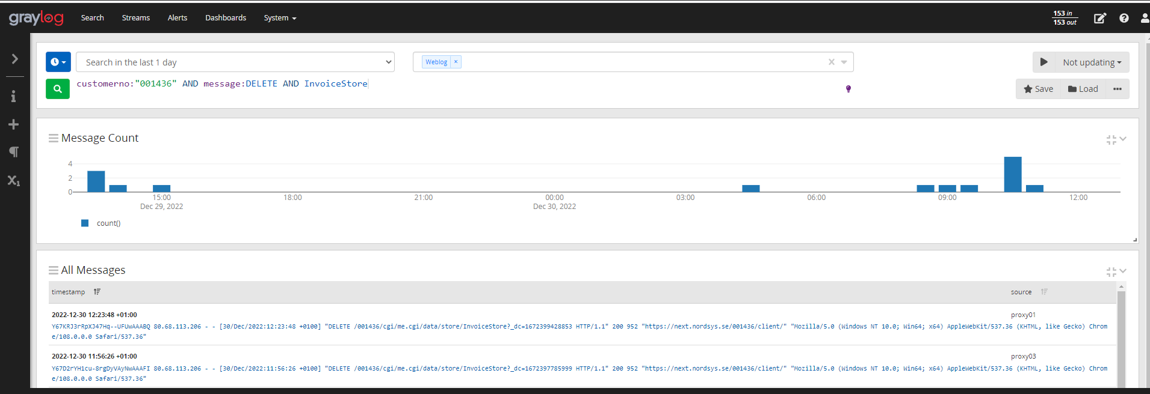Open the sidebar highlighting paragraph icon
1150x394 pixels.
click(x=14, y=152)
